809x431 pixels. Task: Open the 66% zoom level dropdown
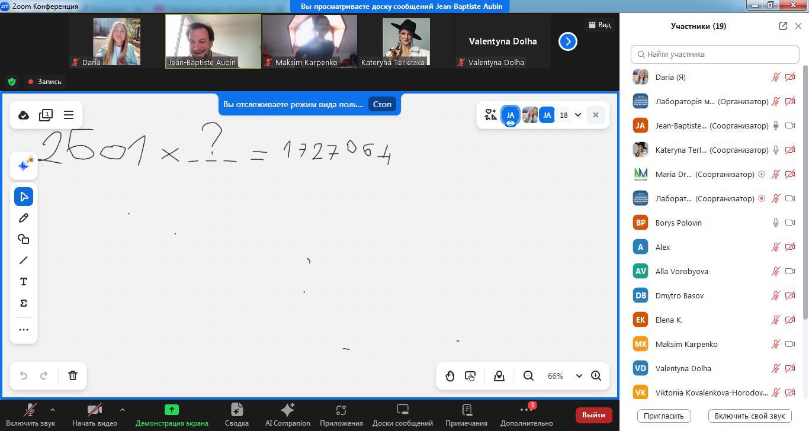pos(579,376)
